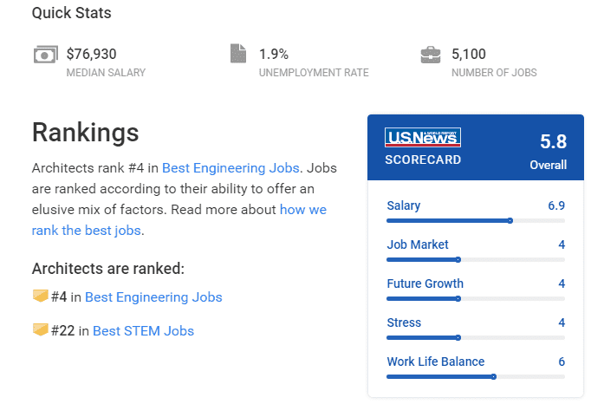Image resolution: width=591 pixels, height=404 pixels.
Task: Click the unemployment rate document icon
Action: 238,53
